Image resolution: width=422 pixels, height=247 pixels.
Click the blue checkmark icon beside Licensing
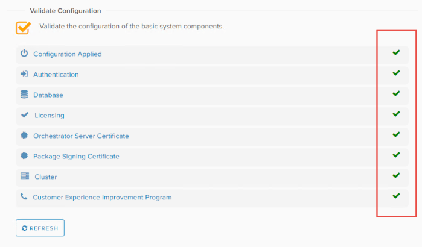(x=25, y=115)
